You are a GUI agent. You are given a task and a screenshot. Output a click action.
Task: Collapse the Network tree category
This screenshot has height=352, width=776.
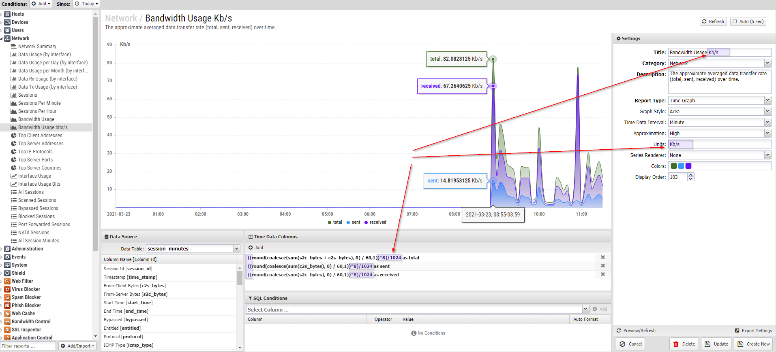pos(2,38)
